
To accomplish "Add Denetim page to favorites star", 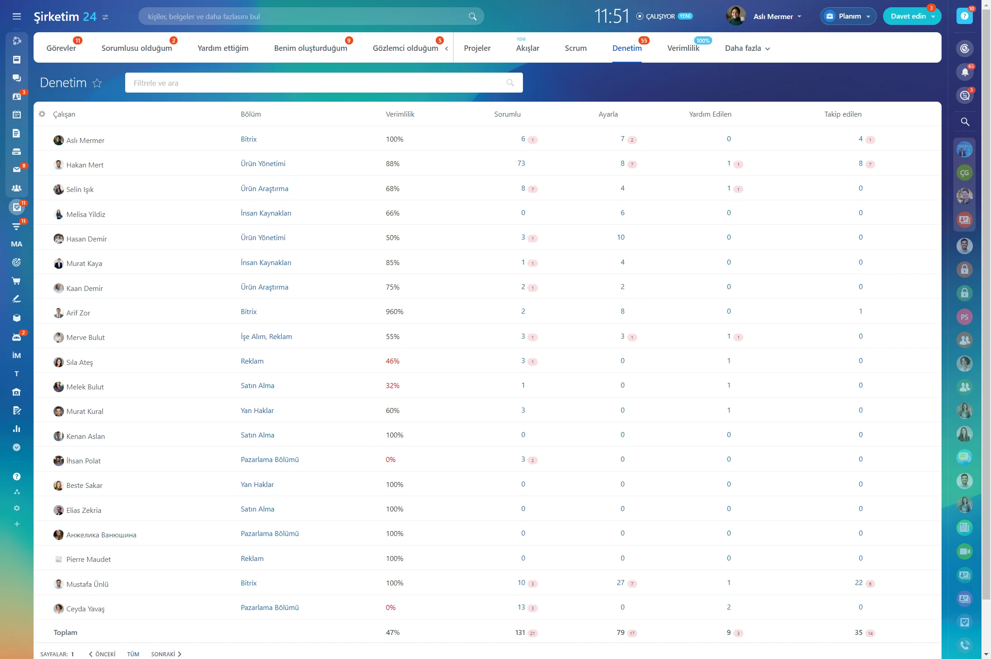I will pyautogui.click(x=97, y=83).
